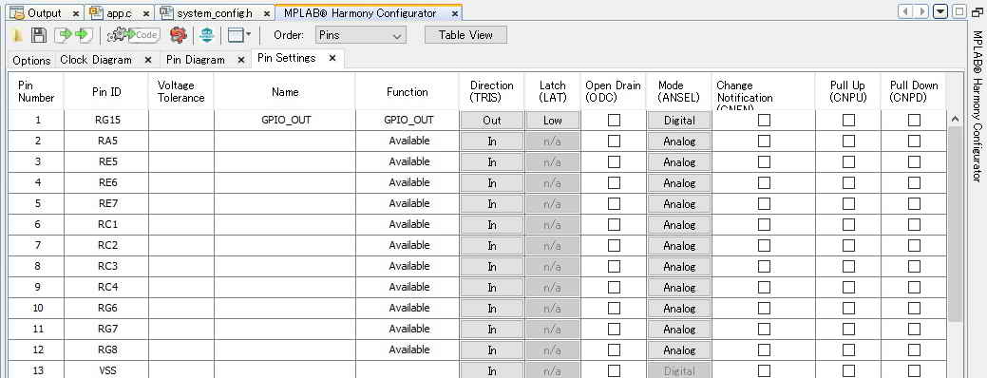Click the first green arrow import icon
Image resolution: width=987 pixels, height=378 pixels.
click(x=64, y=35)
